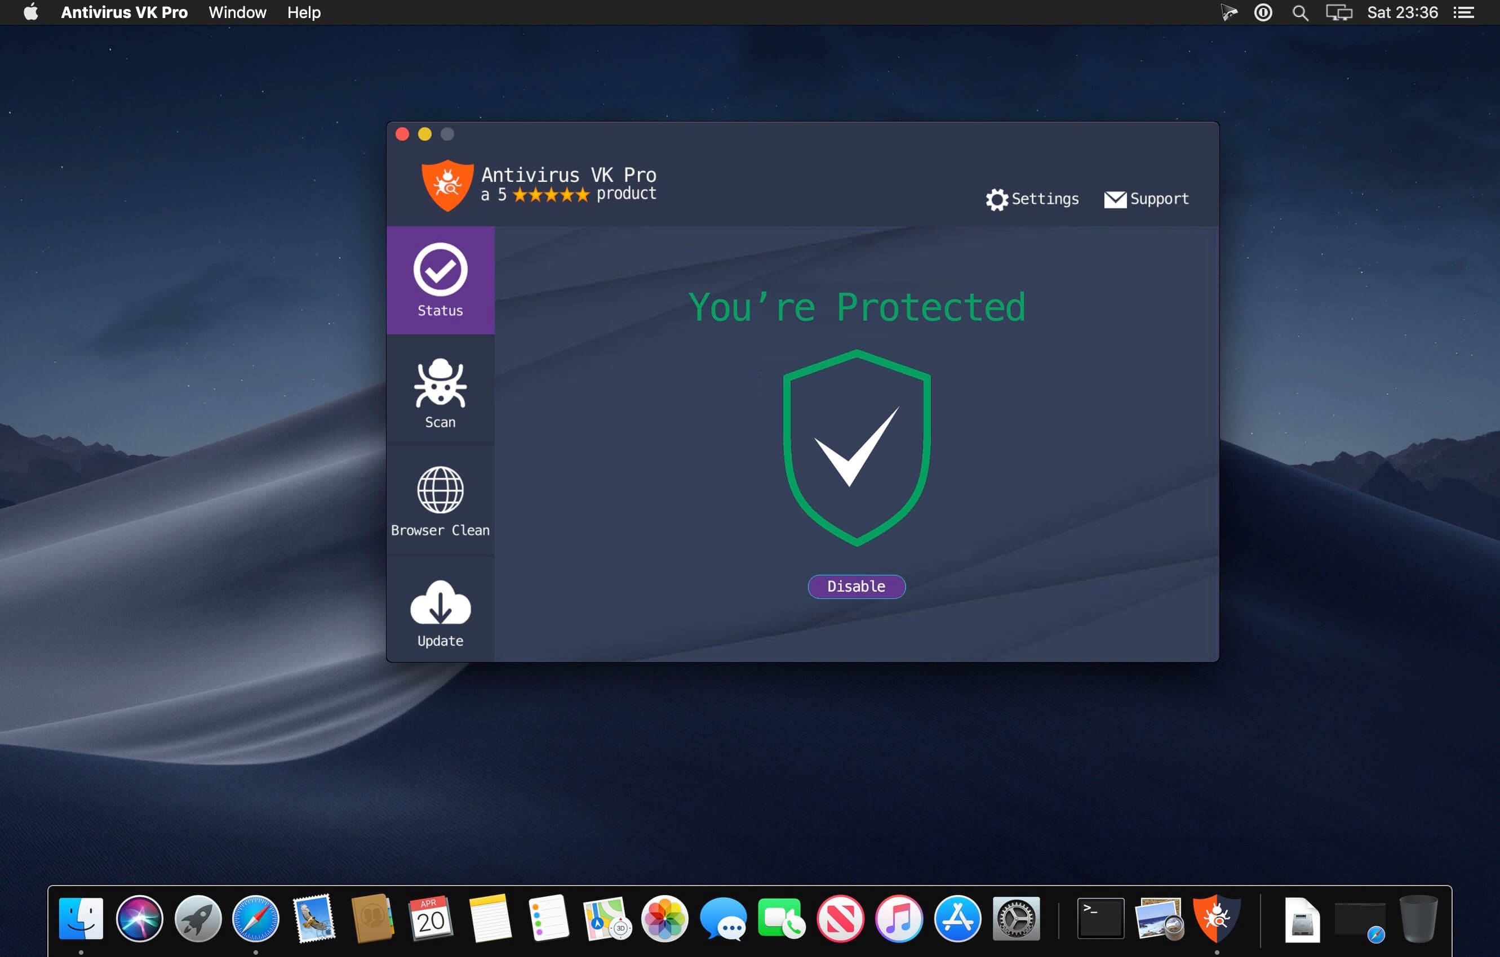This screenshot has width=1500, height=957.
Task: Click the 1Password menu bar icon
Action: 1263,12
